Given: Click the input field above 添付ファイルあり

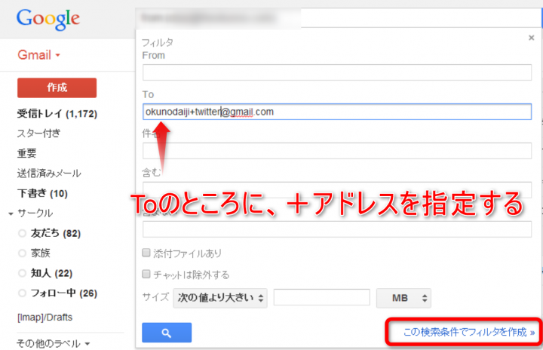Looking at the screenshot, I should tap(337, 229).
